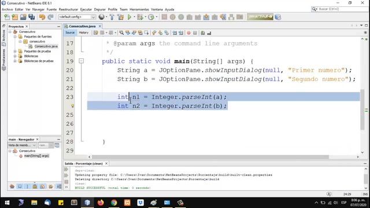Image resolution: width=370 pixels, height=208 pixels.
Task: Click the New File toolbar icon
Action: [7, 17]
